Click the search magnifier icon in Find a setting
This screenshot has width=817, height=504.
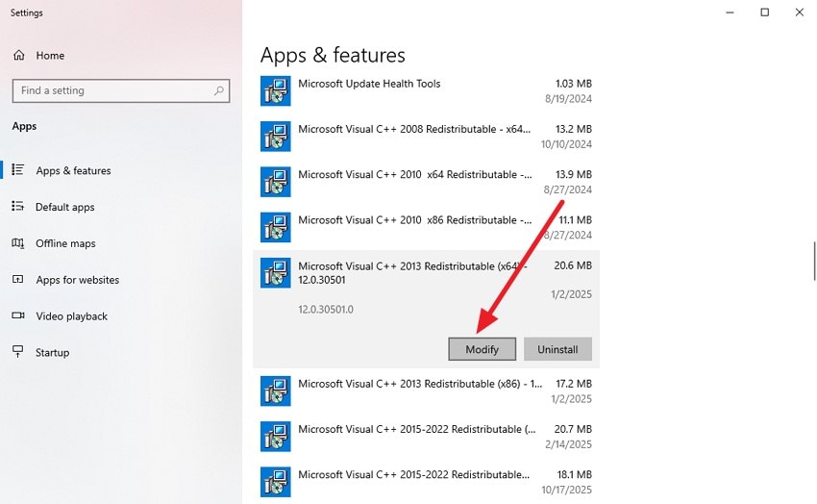tap(219, 90)
